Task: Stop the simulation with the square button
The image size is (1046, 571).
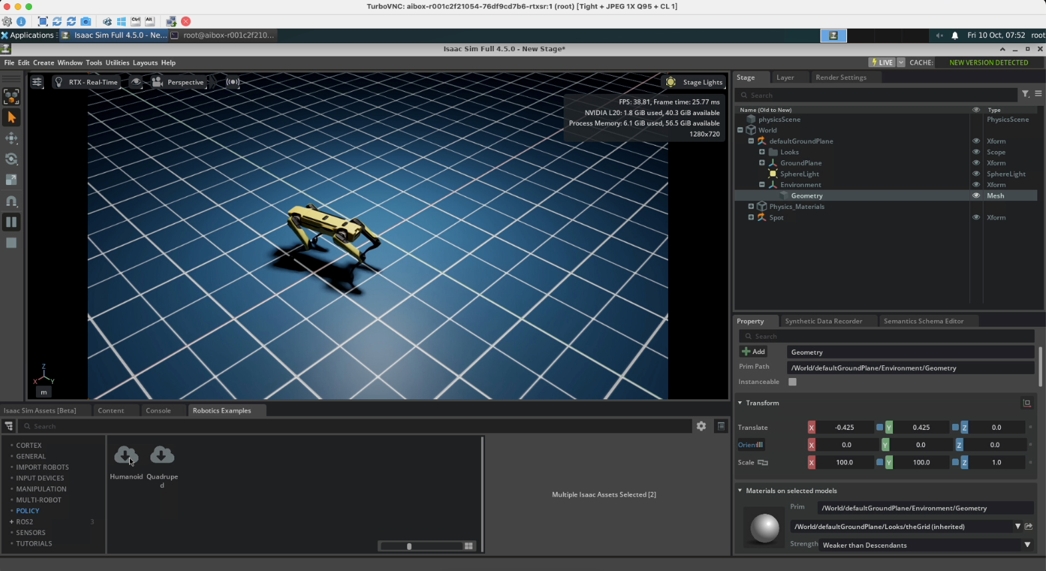Action: [x=11, y=243]
